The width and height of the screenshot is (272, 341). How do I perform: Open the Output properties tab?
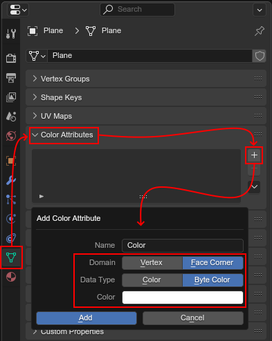tap(11, 78)
